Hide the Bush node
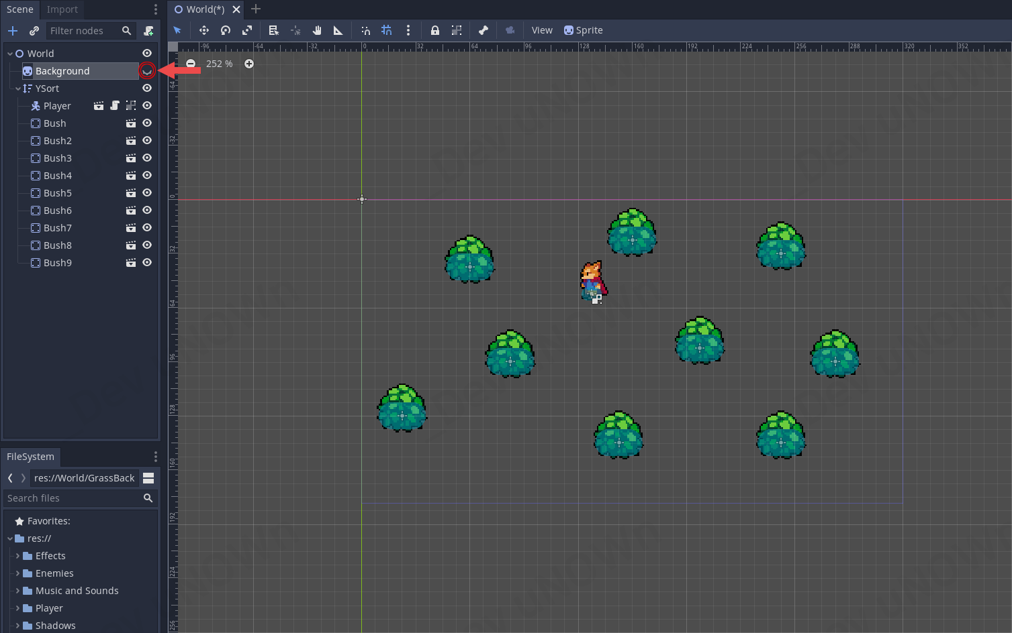1012x633 pixels. pyautogui.click(x=147, y=123)
